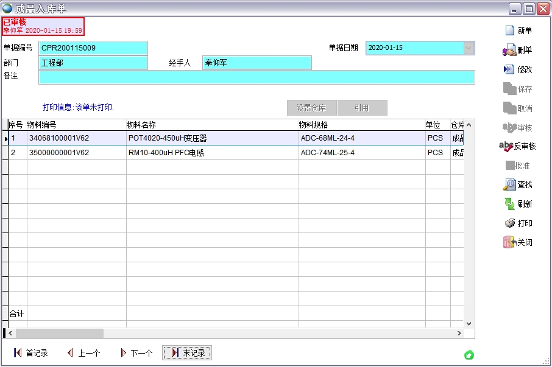This screenshot has width=552, height=367.
Task: Select row with RM10-400uH PFC电感
Action: pyautogui.click(x=166, y=153)
